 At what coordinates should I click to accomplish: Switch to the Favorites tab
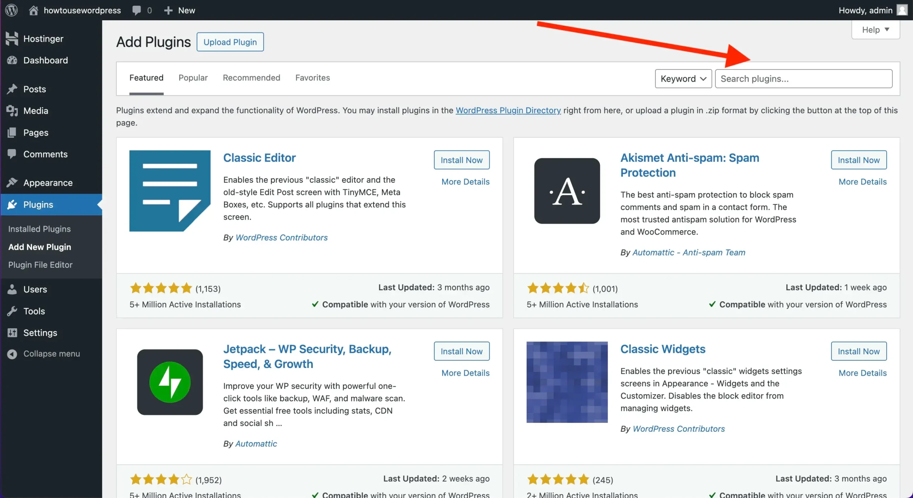[312, 78]
